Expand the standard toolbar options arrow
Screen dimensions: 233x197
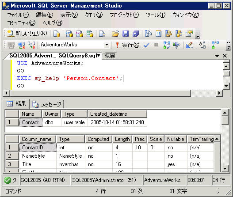coord(198,36)
